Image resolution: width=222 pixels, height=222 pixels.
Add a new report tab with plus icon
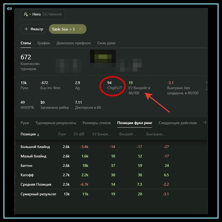click(x=205, y=122)
